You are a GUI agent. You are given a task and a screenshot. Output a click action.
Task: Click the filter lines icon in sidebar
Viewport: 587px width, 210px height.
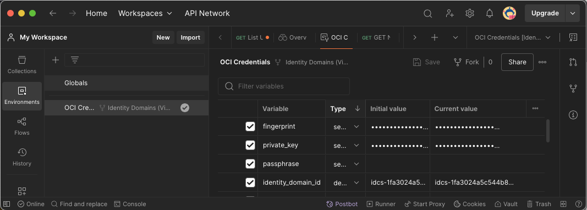coord(75,60)
